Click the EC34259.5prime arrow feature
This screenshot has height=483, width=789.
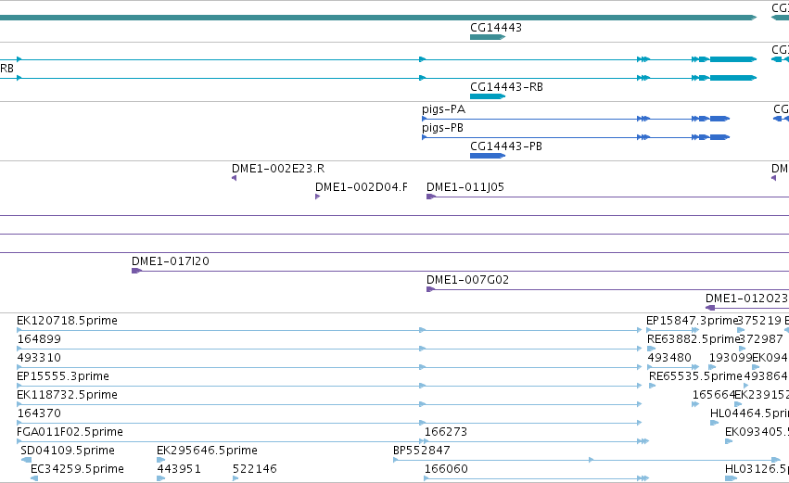point(34,478)
